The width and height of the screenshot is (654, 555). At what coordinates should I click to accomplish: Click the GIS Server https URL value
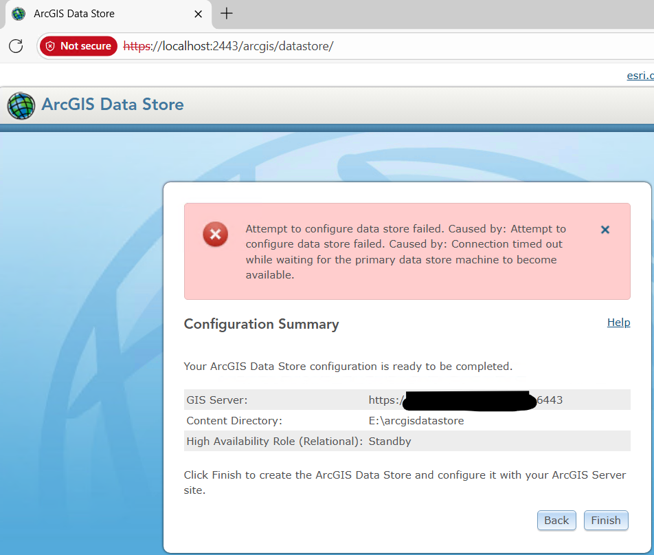466,400
